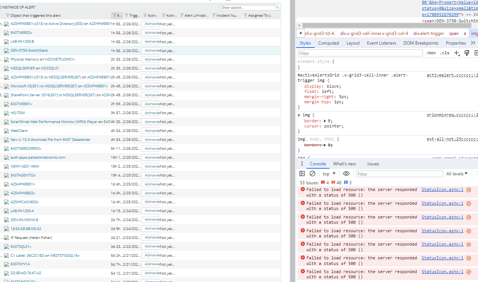Switch to the Computed tab
The width and height of the screenshot is (478, 282).
pos(328,43)
